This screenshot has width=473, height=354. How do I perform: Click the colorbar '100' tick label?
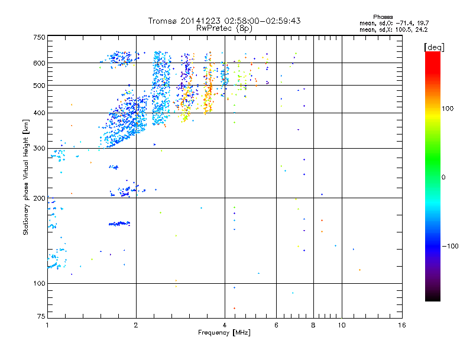[x=448, y=109]
